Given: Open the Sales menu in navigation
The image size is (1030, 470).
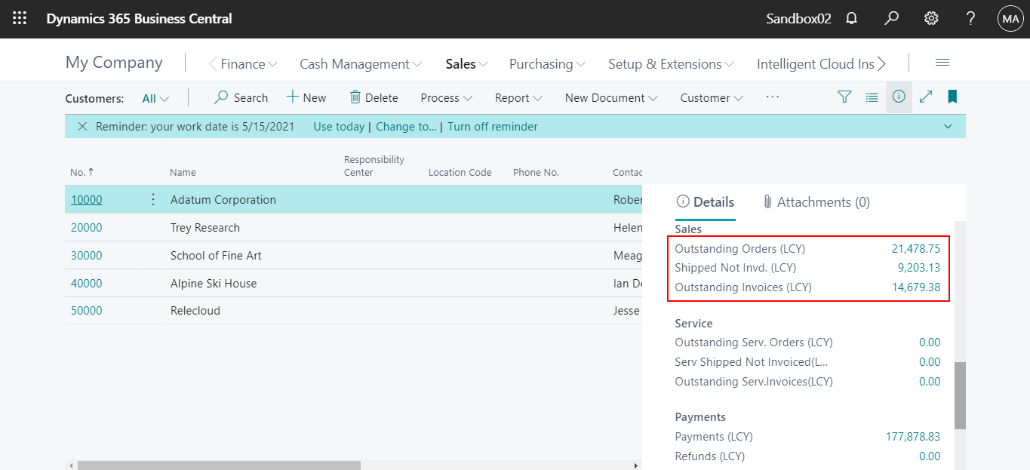Looking at the screenshot, I should [x=466, y=64].
